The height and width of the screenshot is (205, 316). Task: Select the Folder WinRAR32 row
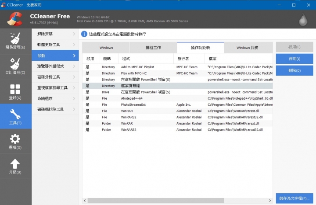click(177, 130)
